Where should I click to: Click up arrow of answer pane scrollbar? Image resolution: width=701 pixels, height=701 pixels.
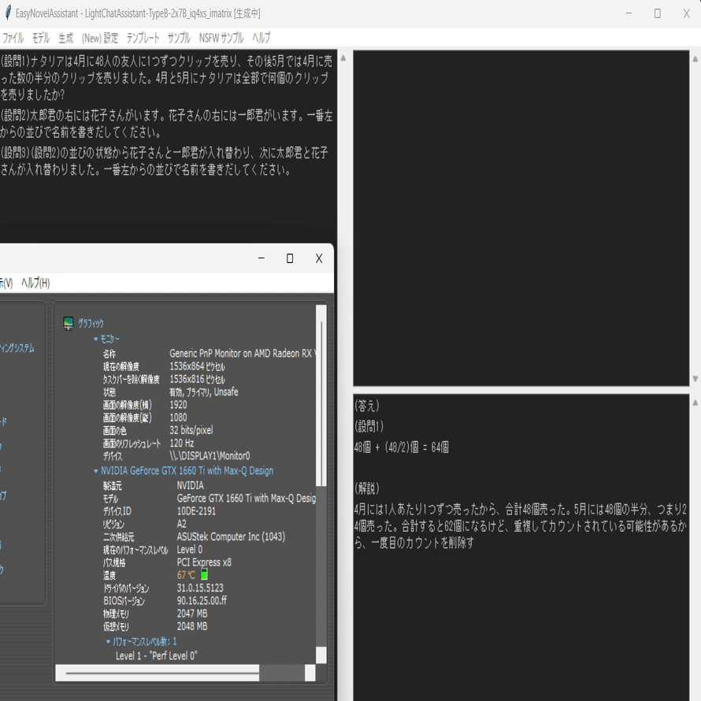(695, 402)
